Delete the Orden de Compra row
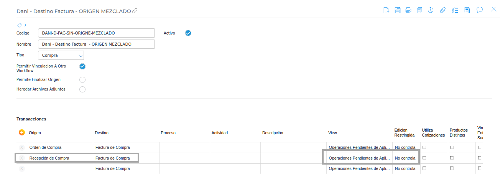Viewport: 500px width, 178px height. pos(22,147)
